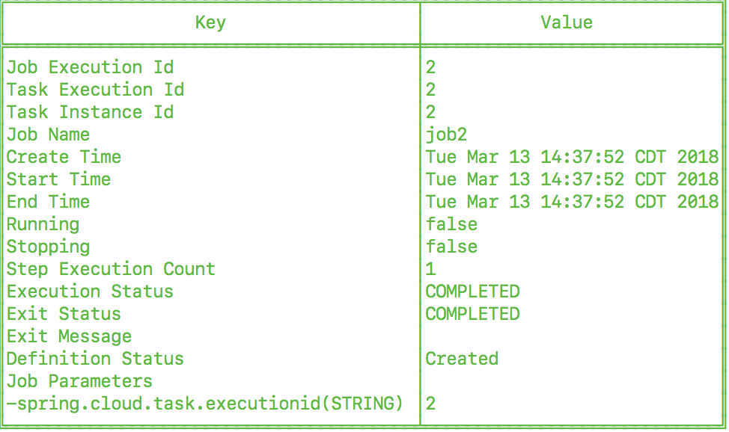Select the Execution Status COMPLETED value

[472, 291]
